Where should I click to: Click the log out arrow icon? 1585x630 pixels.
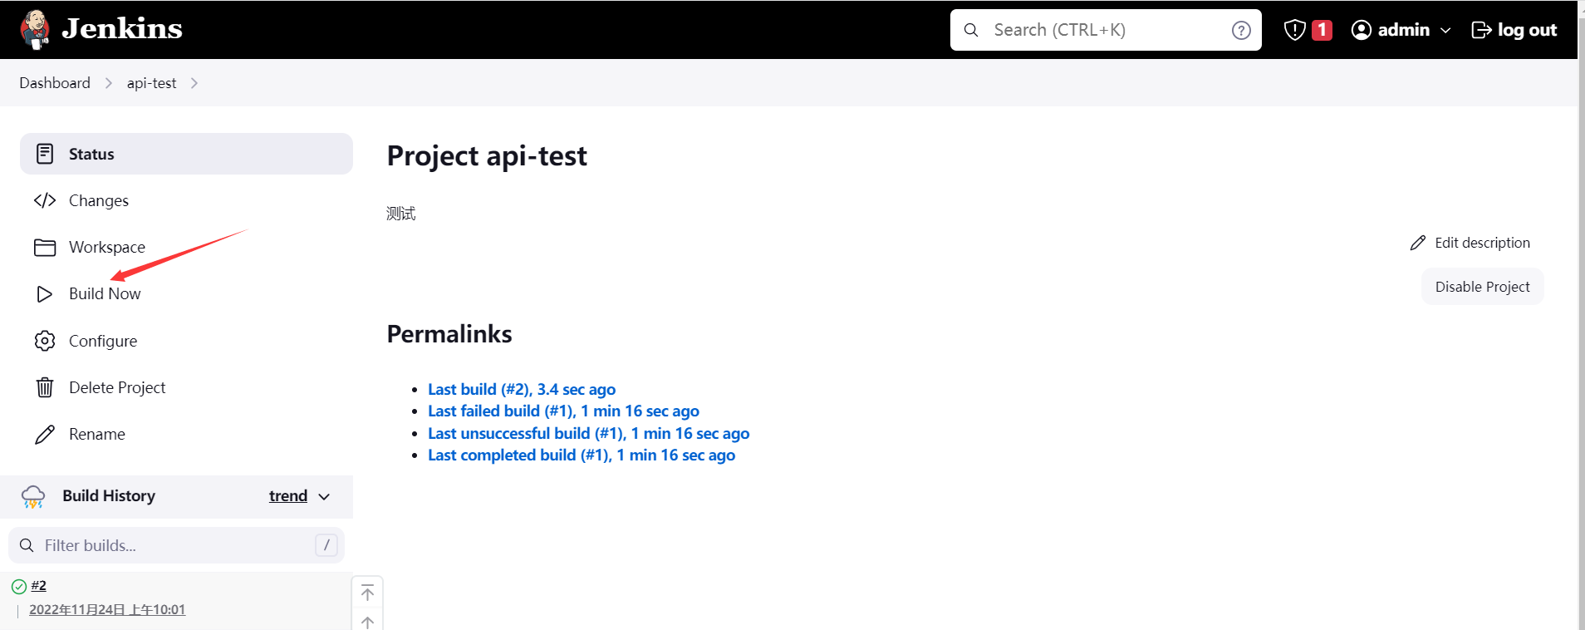coord(1481,30)
